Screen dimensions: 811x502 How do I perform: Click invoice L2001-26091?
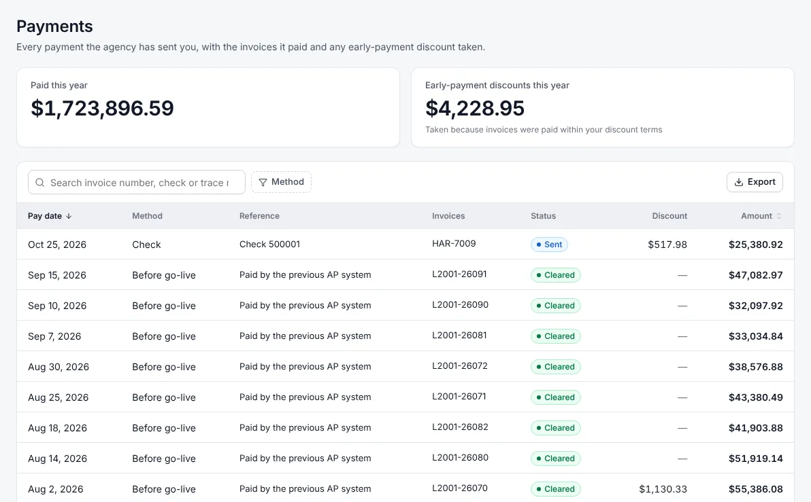click(x=459, y=274)
